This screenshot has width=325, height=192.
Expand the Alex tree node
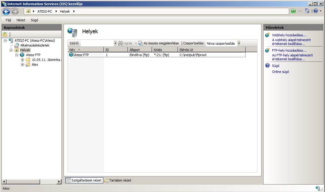pos(22,64)
